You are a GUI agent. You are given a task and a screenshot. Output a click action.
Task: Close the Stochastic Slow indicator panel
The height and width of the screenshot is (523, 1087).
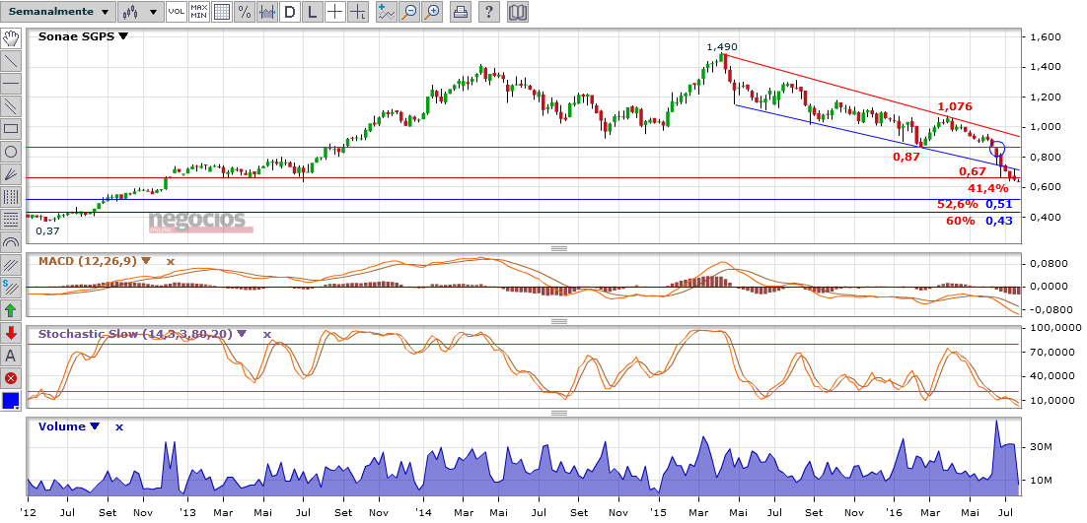266,334
